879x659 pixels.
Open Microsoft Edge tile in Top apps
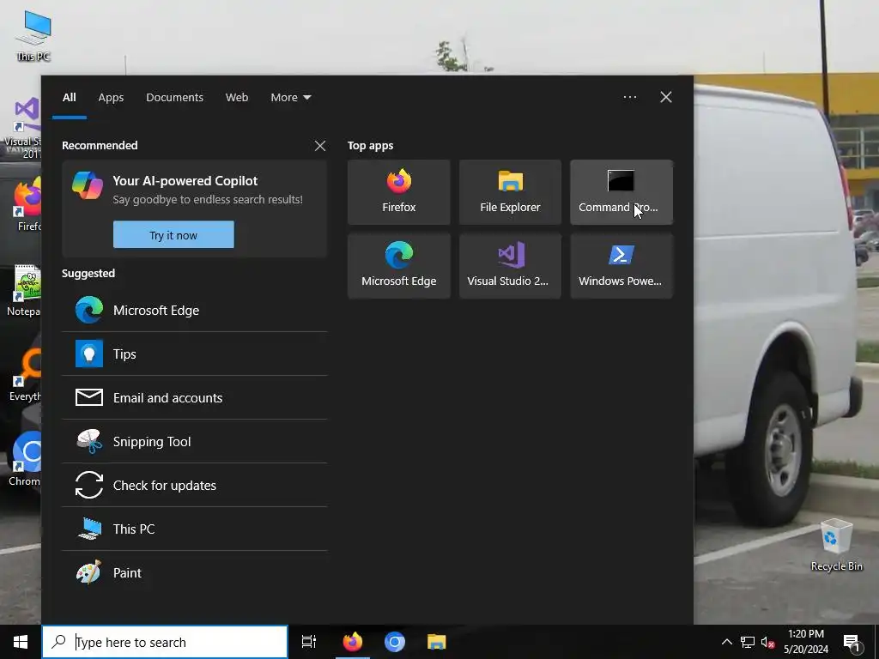(x=398, y=266)
